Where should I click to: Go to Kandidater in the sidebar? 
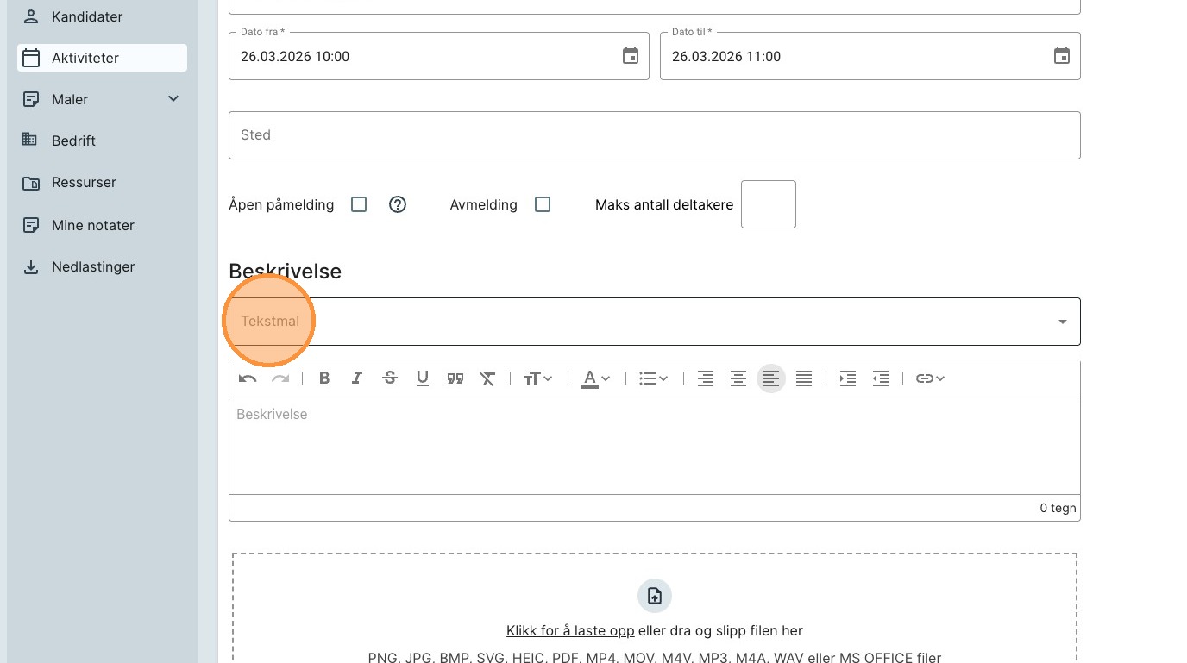pos(86,16)
